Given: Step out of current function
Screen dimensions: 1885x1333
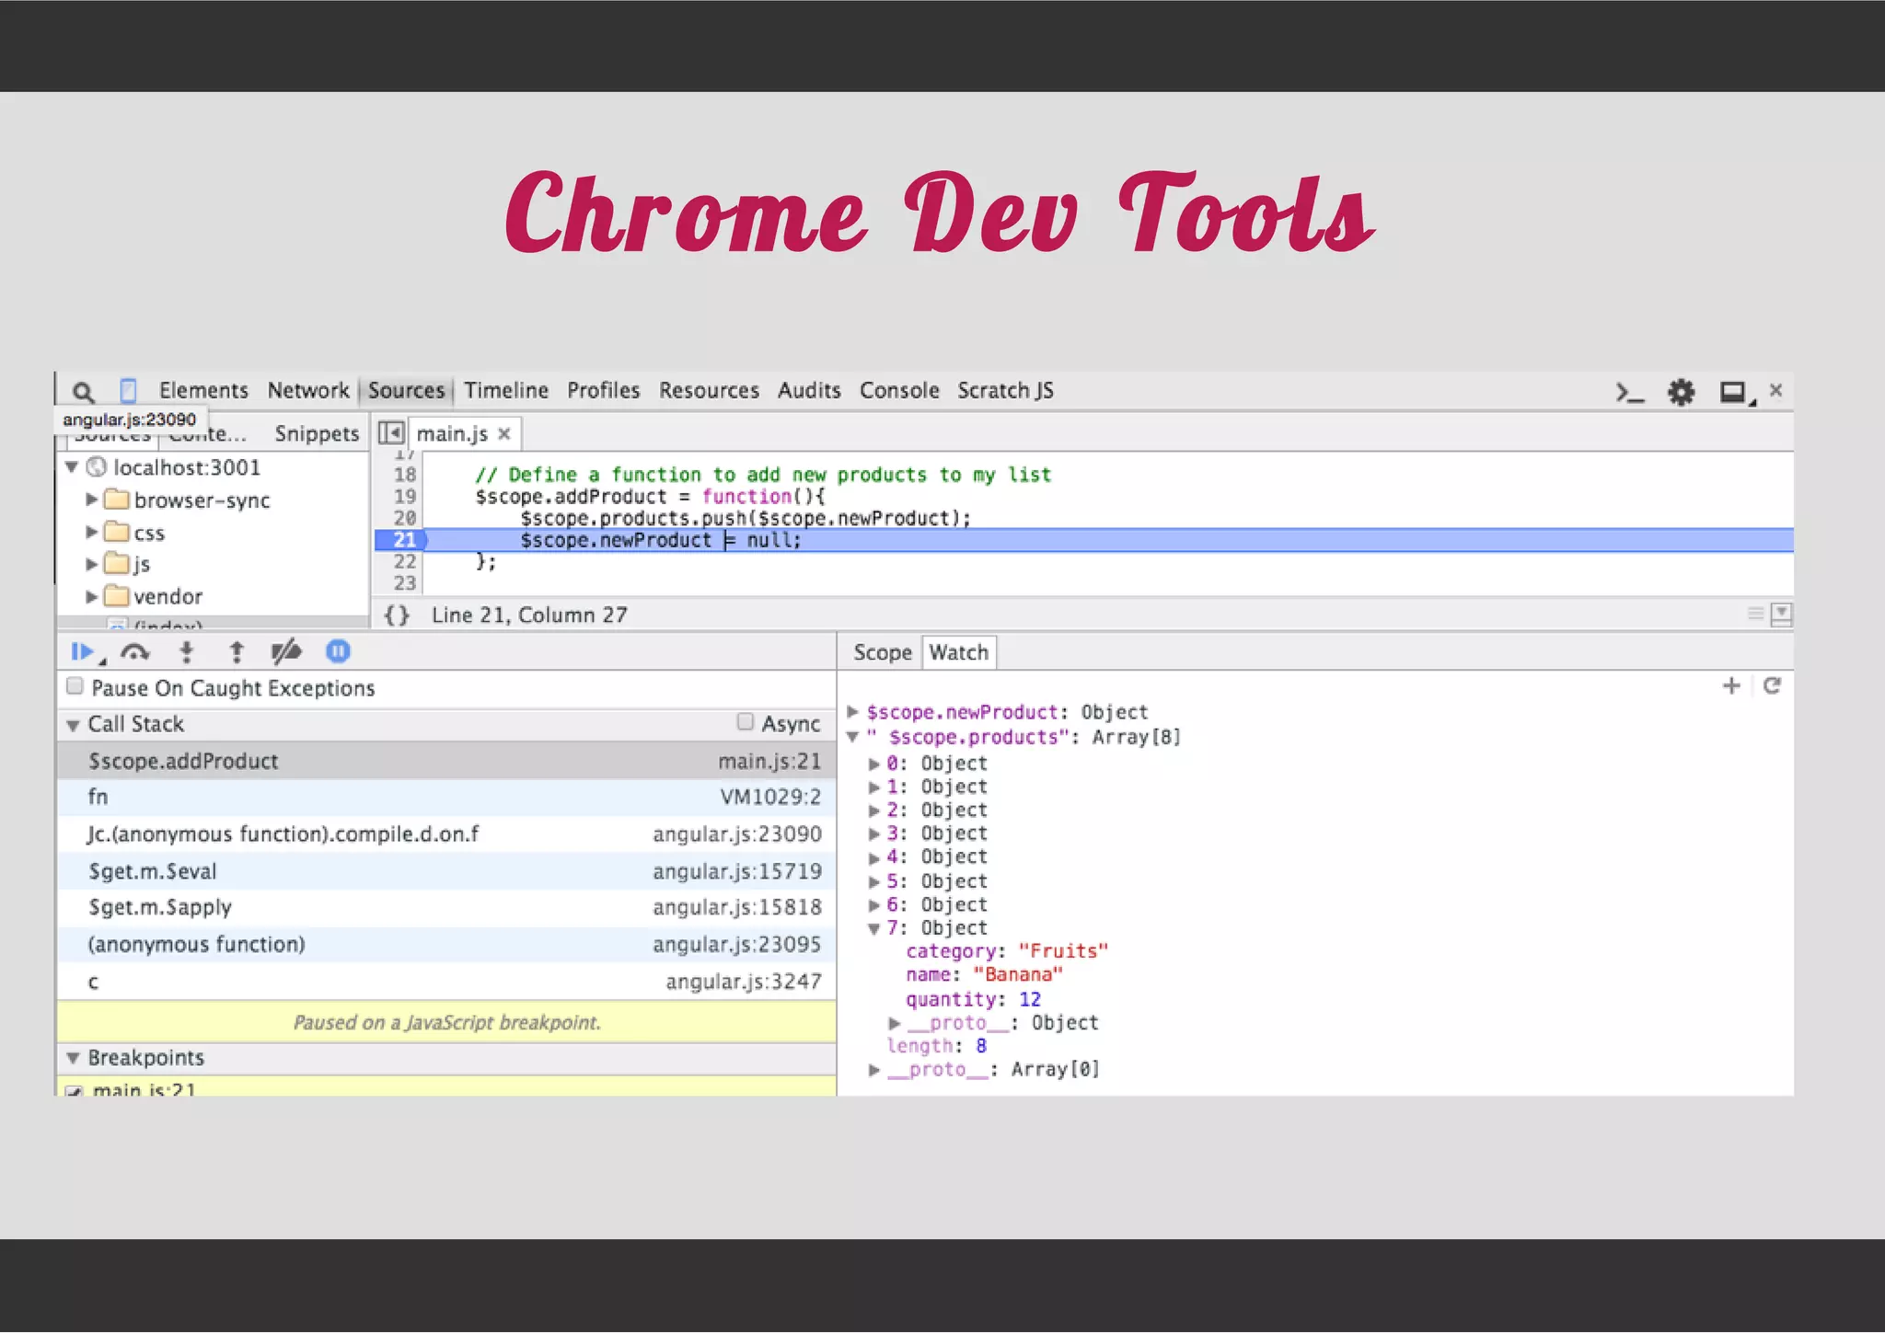Looking at the screenshot, I should tap(236, 652).
